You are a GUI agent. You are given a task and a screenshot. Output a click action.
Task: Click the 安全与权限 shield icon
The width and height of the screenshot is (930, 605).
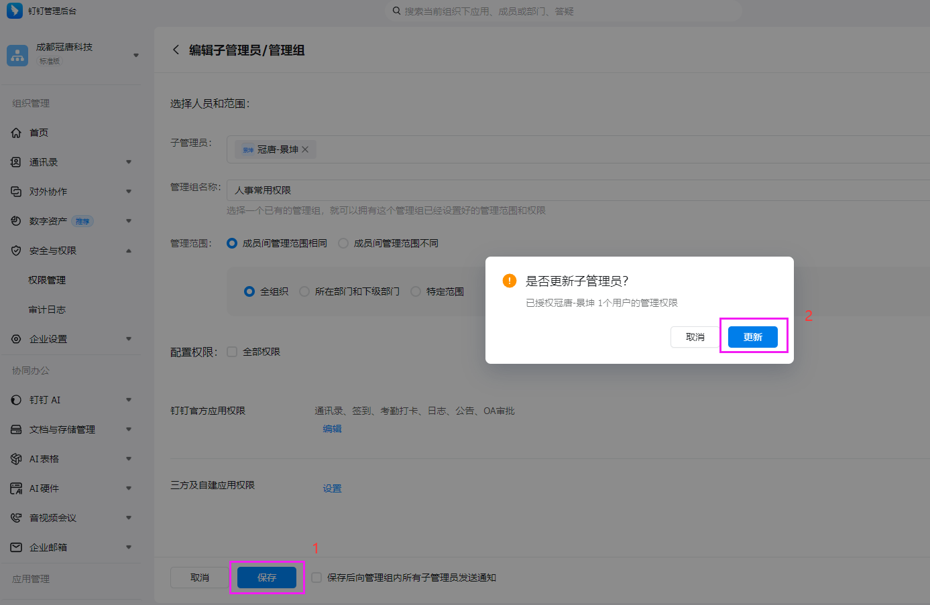click(x=16, y=251)
